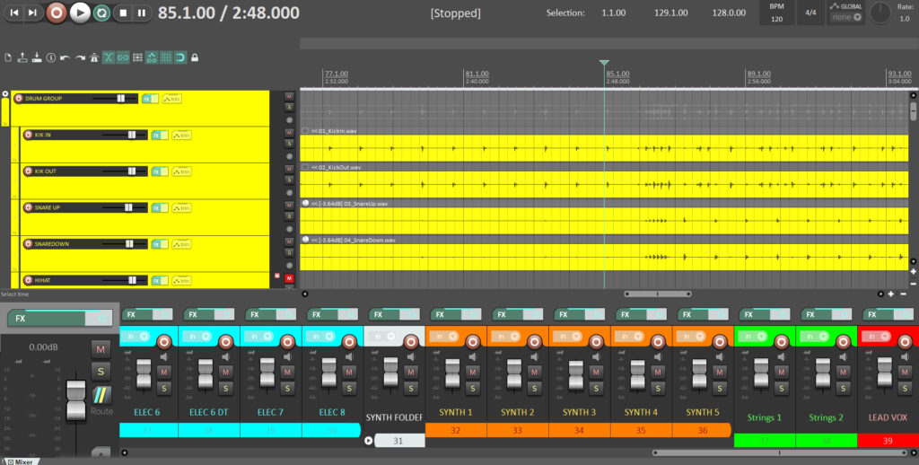Click the undo arrow in the toolbar
919x465 pixels.
[65, 57]
